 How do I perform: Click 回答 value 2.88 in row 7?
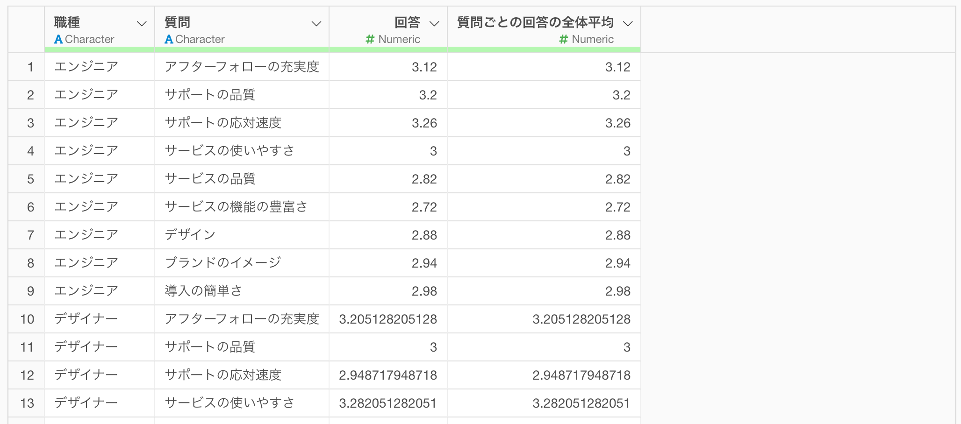coord(424,235)
